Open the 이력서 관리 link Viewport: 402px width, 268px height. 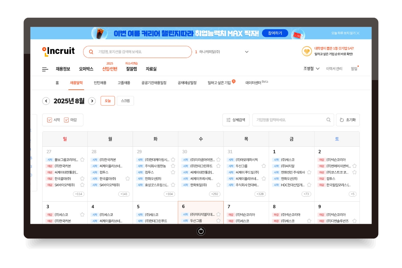tap(334, 69)
